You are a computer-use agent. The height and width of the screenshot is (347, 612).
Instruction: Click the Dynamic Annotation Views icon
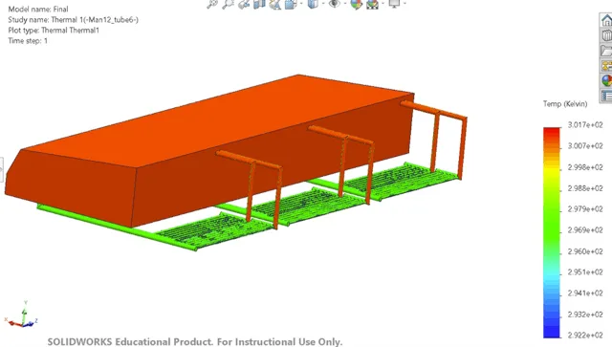point(275,4)
